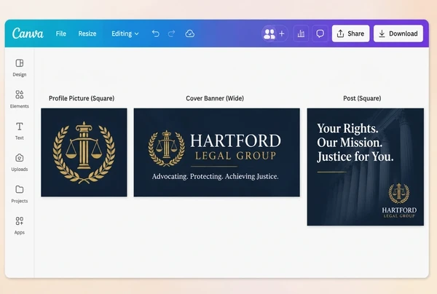This screenshot has width=437, height=294.
Task: Select the Profile Picture design thumbnail
Action: 84,152
